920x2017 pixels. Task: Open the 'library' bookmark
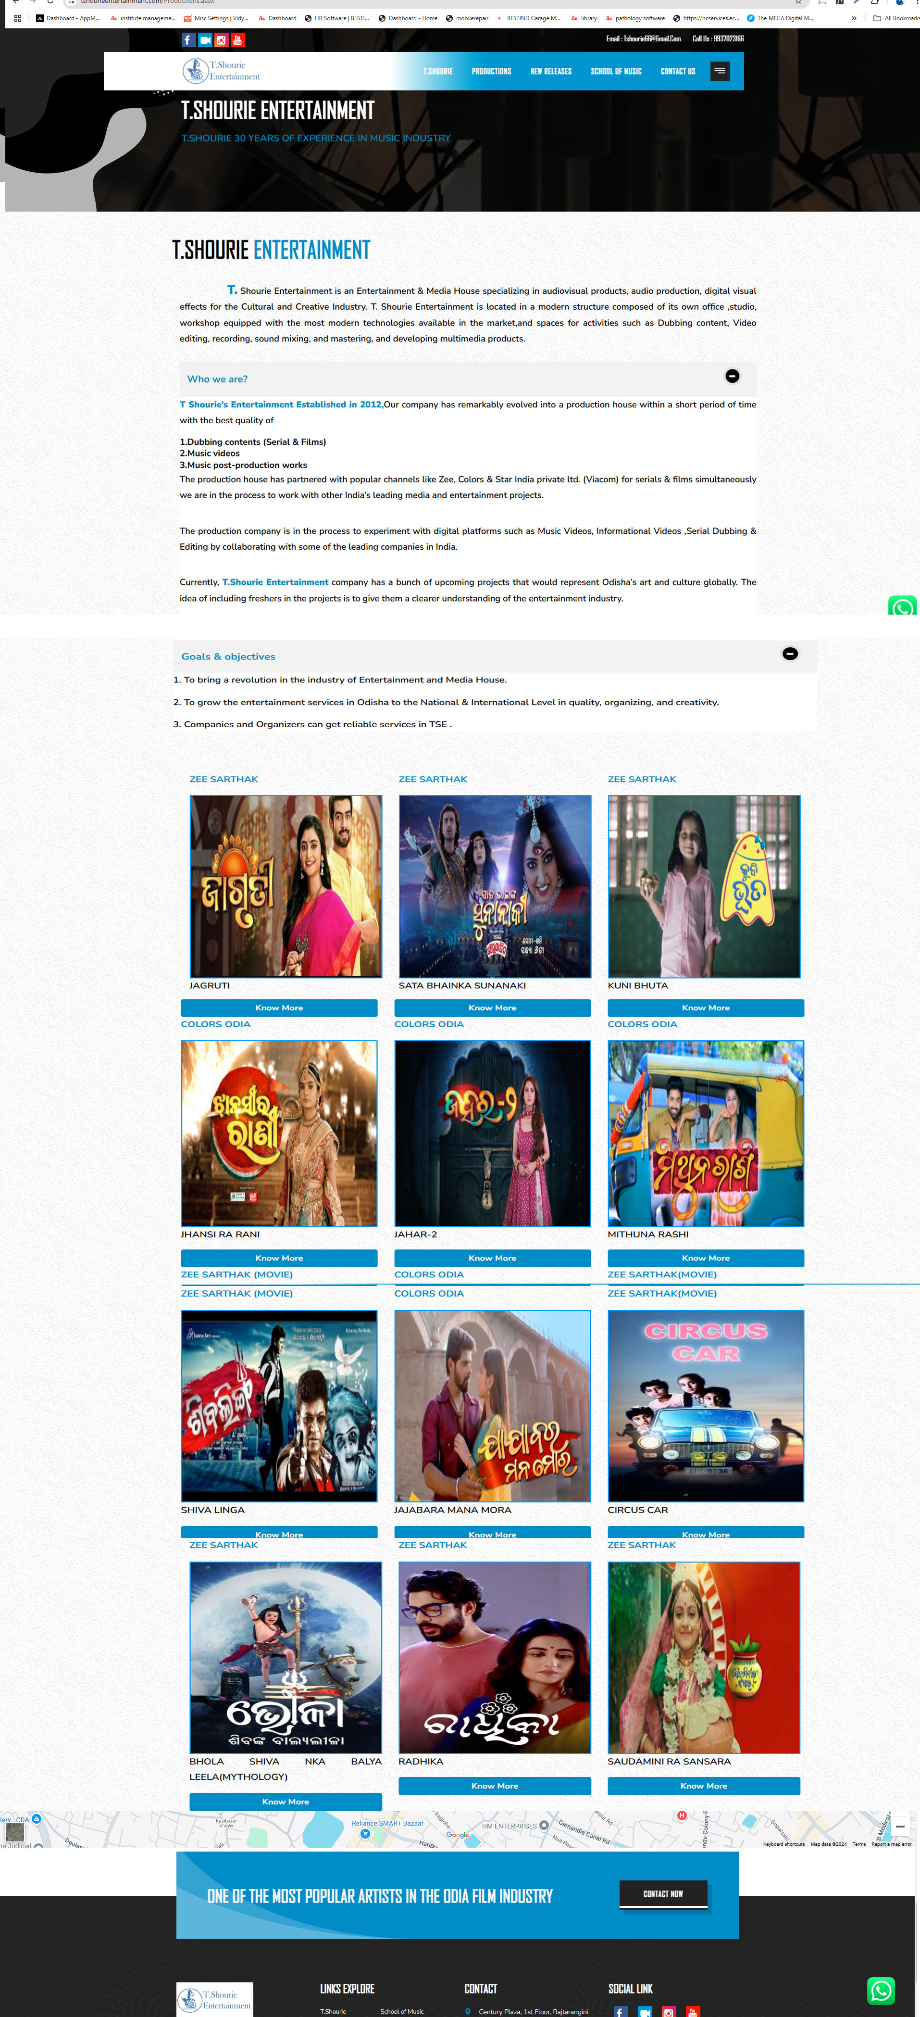[x=584, y=18]
